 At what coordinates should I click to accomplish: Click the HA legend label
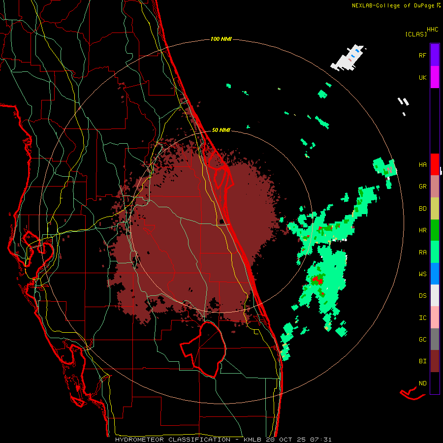[x=422, y=164]
